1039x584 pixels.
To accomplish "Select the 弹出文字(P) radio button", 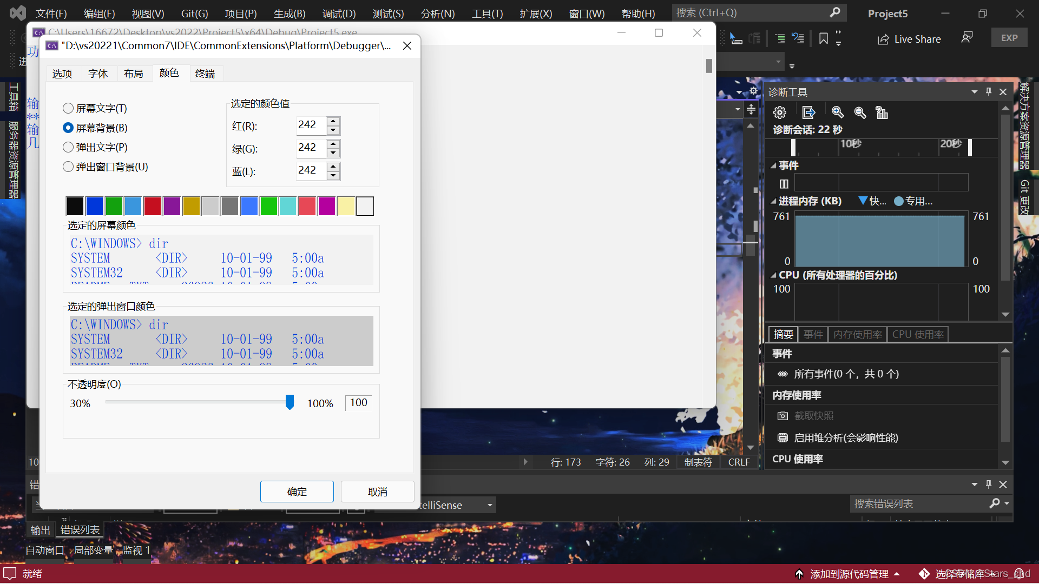I will click(x=68, y=147).
